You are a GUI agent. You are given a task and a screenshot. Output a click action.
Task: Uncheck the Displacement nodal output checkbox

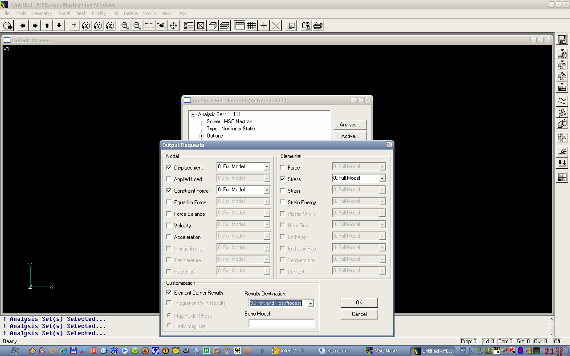(169, 168)
